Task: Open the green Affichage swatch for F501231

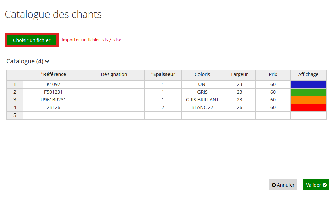Action: point(308,92)
